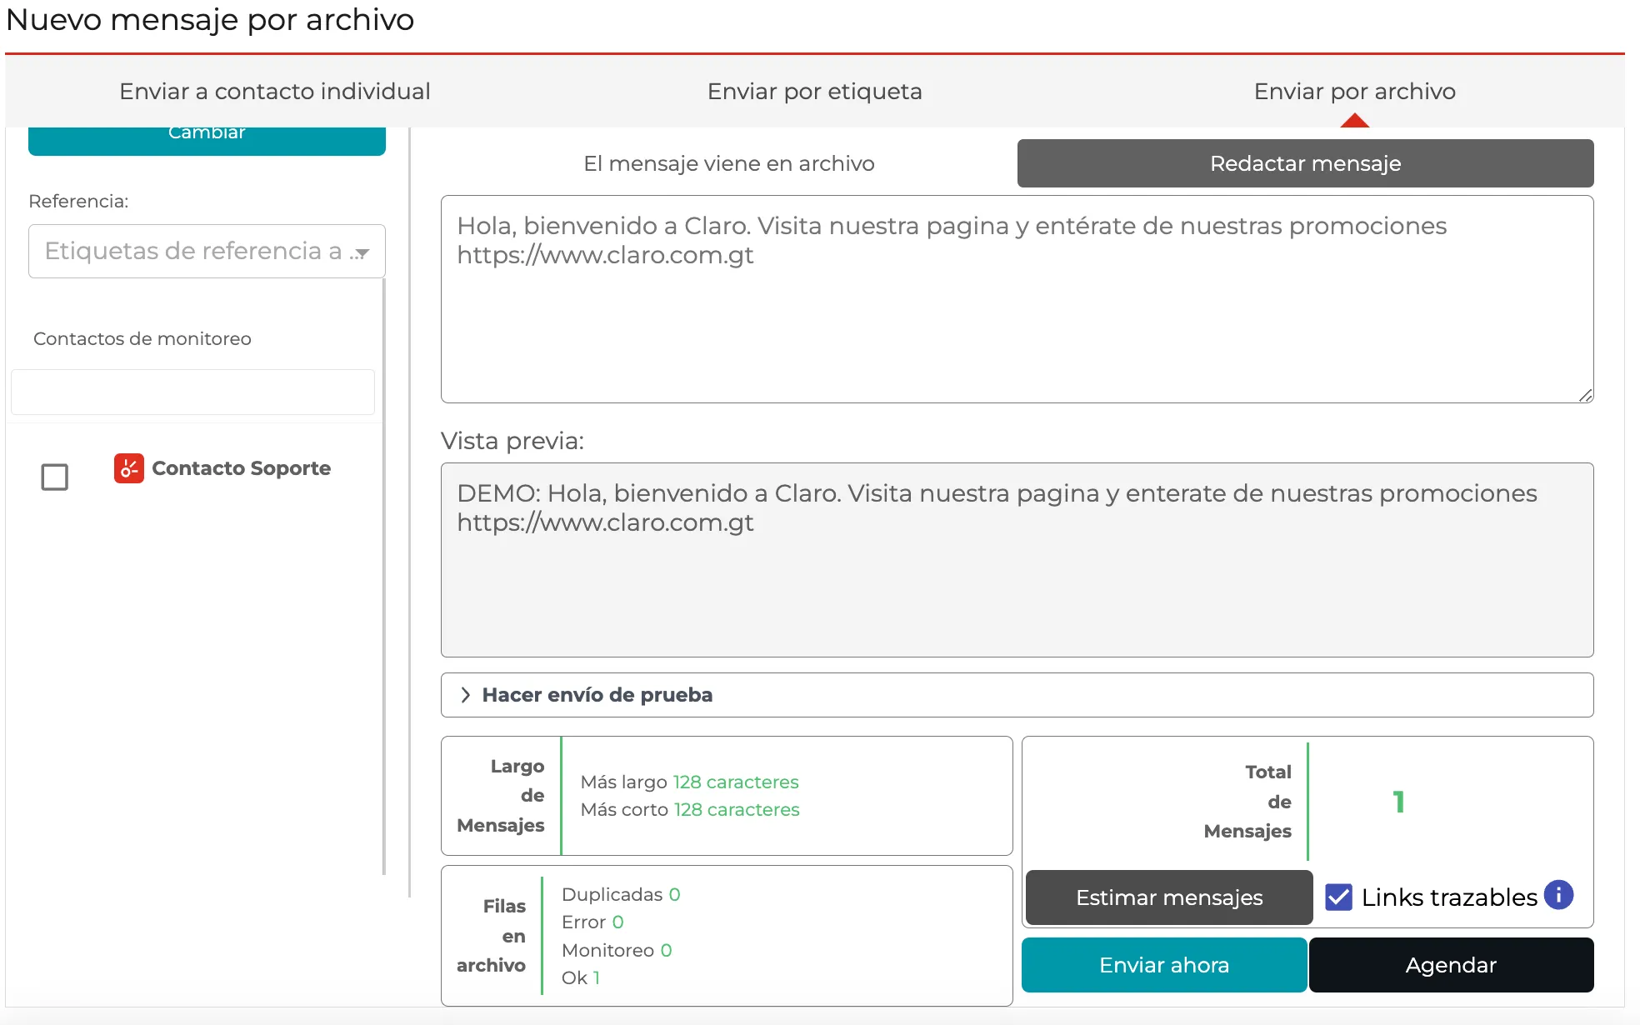Click the Nuevo mensaje por archivo title
The height and width of the screenshot is (1025, 1640).
pyautogui.click(x=210, y=19)
